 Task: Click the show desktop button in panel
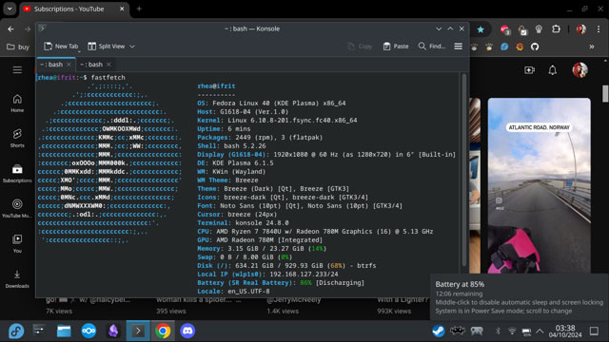pos(594,332)
